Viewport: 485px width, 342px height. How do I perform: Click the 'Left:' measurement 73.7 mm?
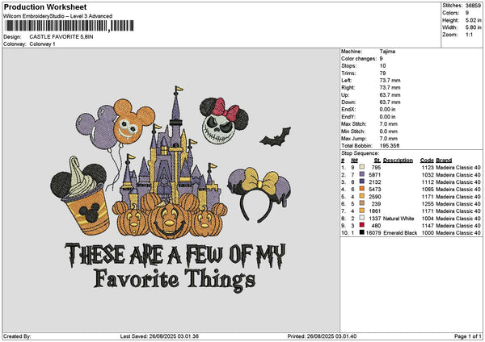[x=390, y=80]
